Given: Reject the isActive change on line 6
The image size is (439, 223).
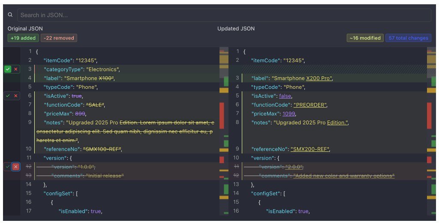Looking at the screenshot, I should [x=16, y=96].
